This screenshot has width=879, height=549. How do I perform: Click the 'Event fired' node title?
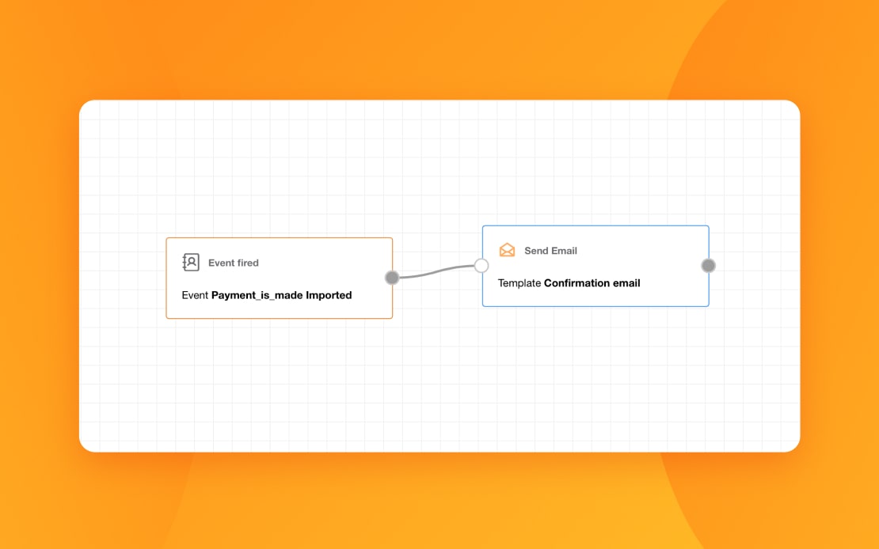click(233, 263)
